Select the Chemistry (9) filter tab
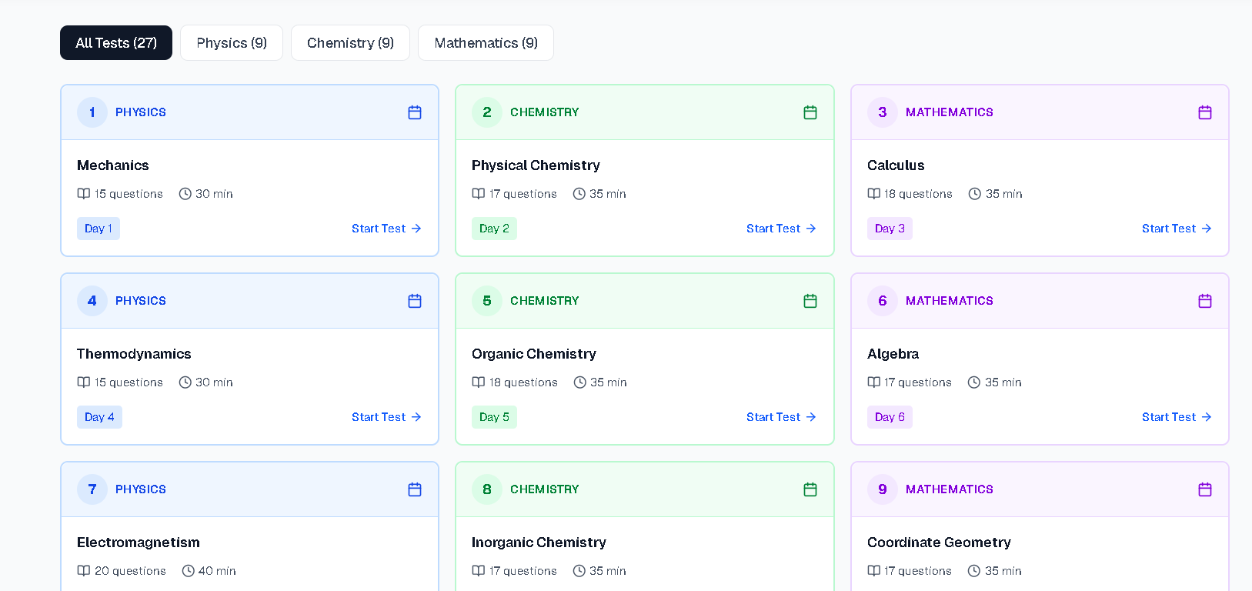Screen dimensions: 1252x591 click(350, 43)
